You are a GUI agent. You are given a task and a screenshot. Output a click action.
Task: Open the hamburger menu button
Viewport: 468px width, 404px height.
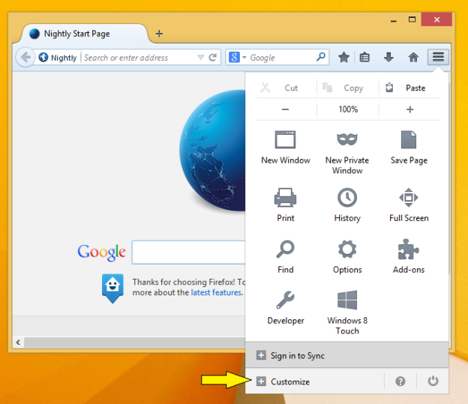[438, 57]
